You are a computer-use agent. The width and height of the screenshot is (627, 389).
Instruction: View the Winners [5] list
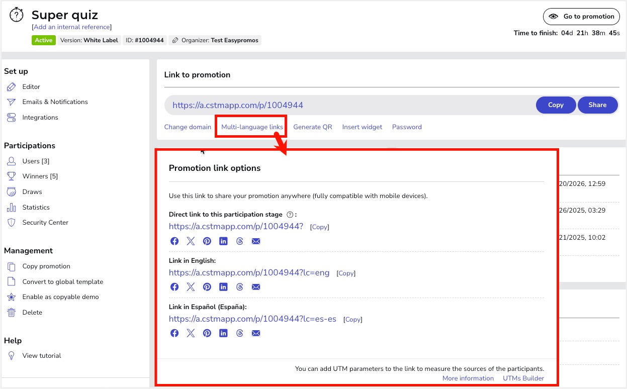pyautogui.click(x=40, y=176)
